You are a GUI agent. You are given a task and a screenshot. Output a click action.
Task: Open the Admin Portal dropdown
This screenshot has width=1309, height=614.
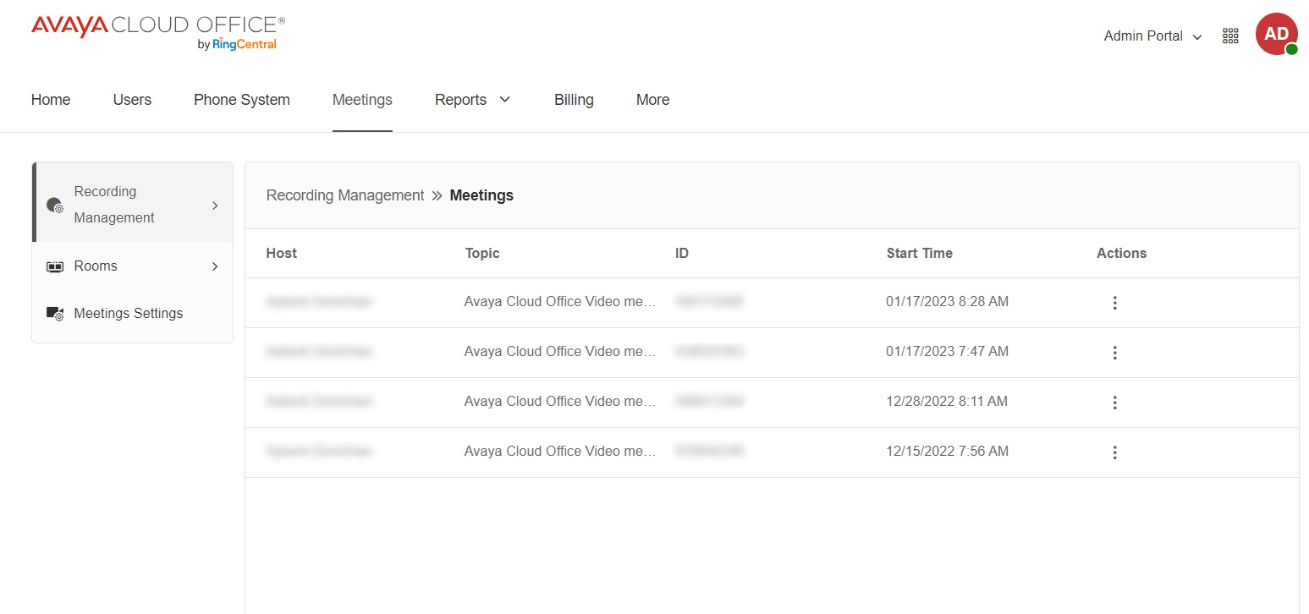coord(1152,36)
